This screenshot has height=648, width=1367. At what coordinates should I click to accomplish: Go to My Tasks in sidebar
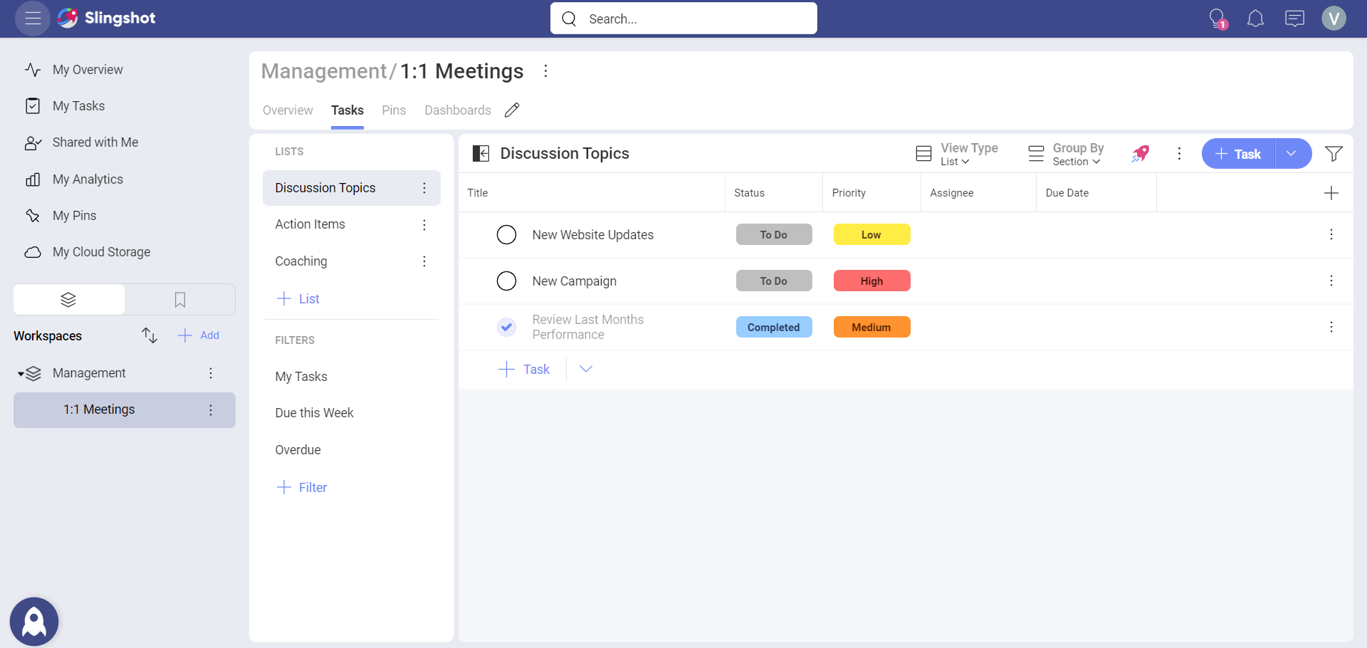[78, 106]
